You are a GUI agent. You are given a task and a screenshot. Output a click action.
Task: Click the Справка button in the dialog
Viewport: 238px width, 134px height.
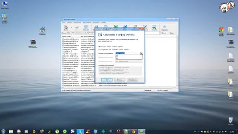click(x=132, y=80)
